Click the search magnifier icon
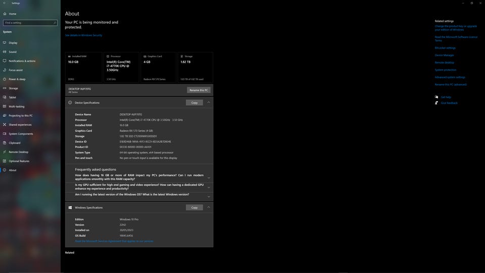This screenshot has width=485, height=273. click(55, 23)
